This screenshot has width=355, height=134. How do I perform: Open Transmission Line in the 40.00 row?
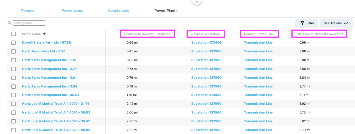[258, 130]
